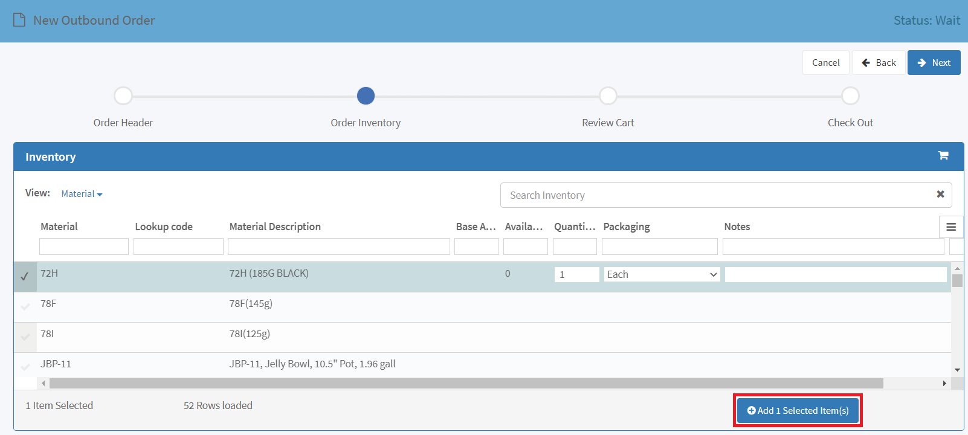Click the scroll down arrow of grid scrollbar
The height and width of the screenshot is (435, 968).
[957, 370]
